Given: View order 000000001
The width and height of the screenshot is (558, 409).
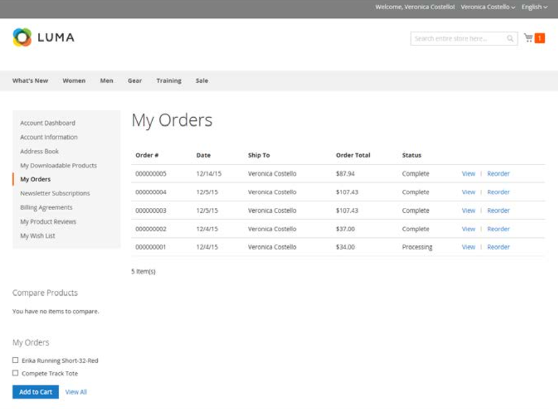Looking at the screenshot, I should click(x=468, y=247).
